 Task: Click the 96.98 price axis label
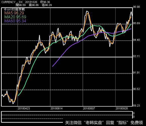click(136, 7)
